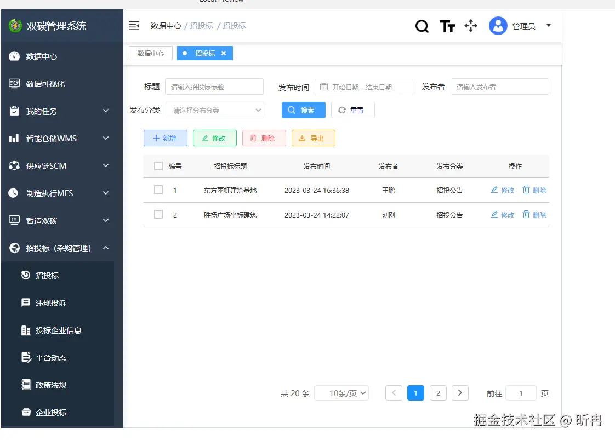
Task: Click the 政策法规 book icon
Action: pos(26,385)
